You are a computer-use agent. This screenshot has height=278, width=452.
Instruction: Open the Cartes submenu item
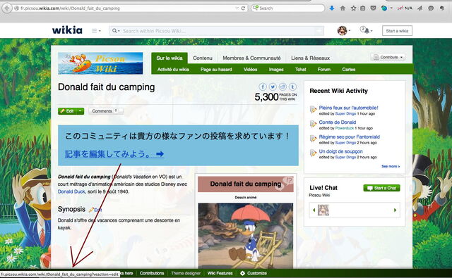pyautogui.click(x=348, y=70)
